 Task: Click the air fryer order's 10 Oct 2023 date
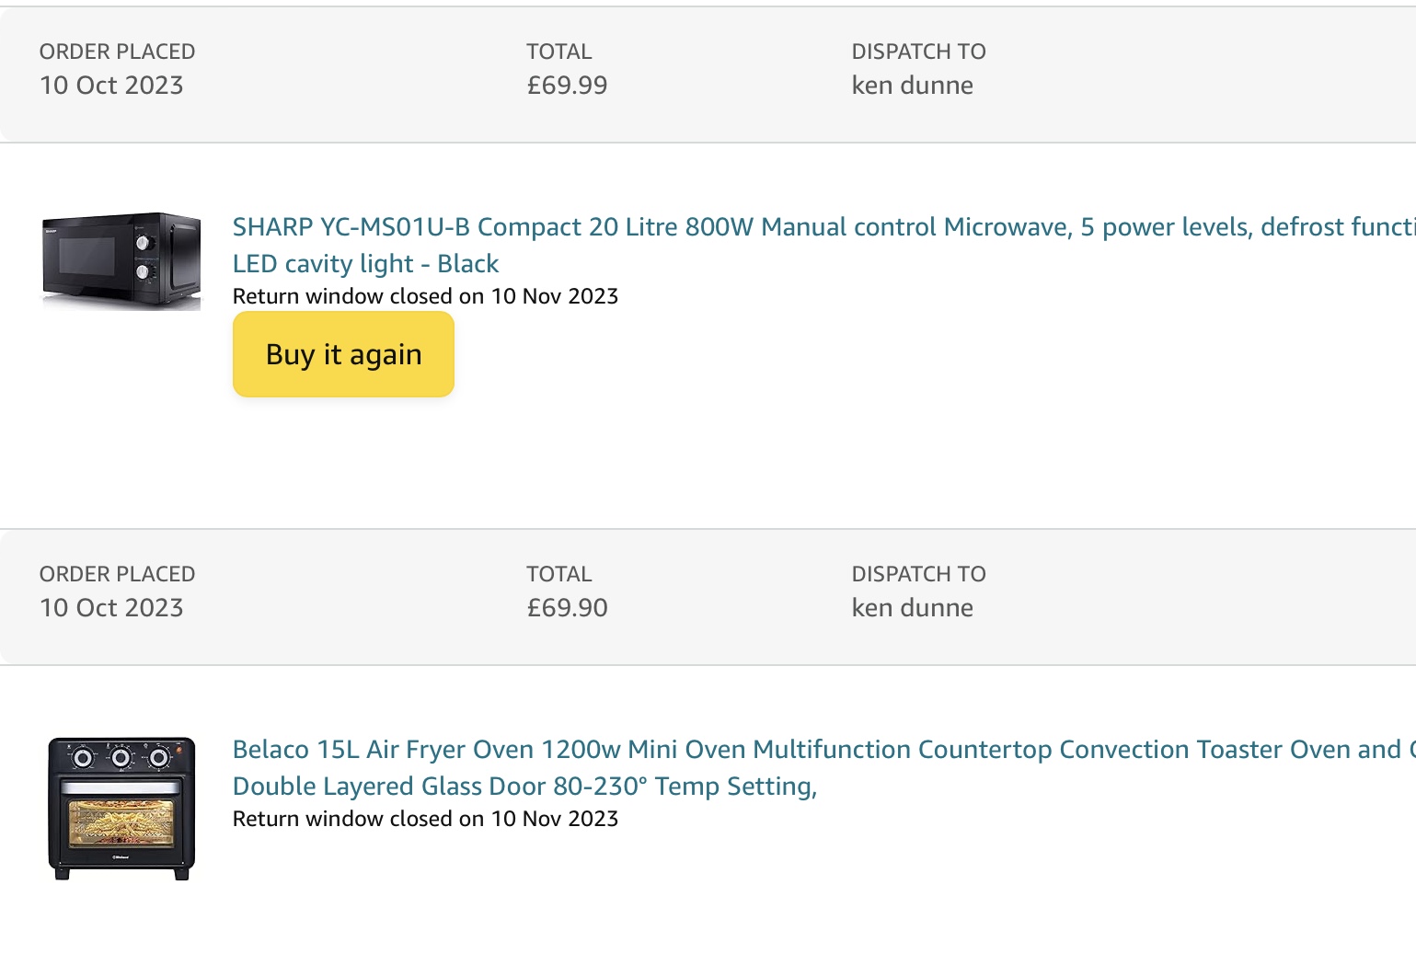[x=111, y=608]
